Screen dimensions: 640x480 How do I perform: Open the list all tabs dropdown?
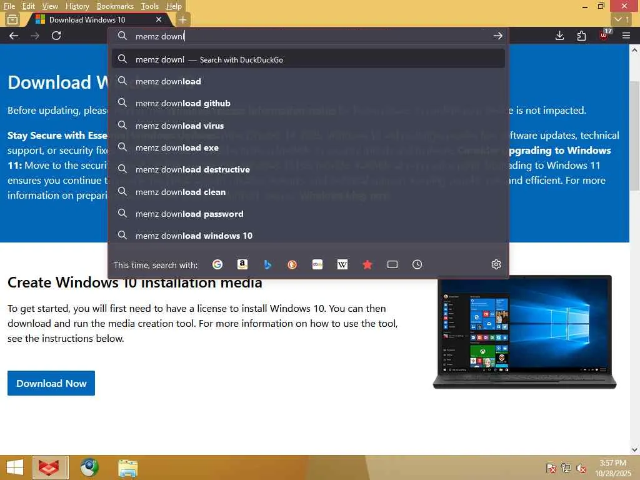click(x=622, y=19)
